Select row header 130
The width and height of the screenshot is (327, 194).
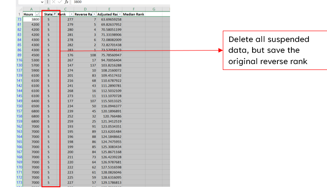point(19,65)
